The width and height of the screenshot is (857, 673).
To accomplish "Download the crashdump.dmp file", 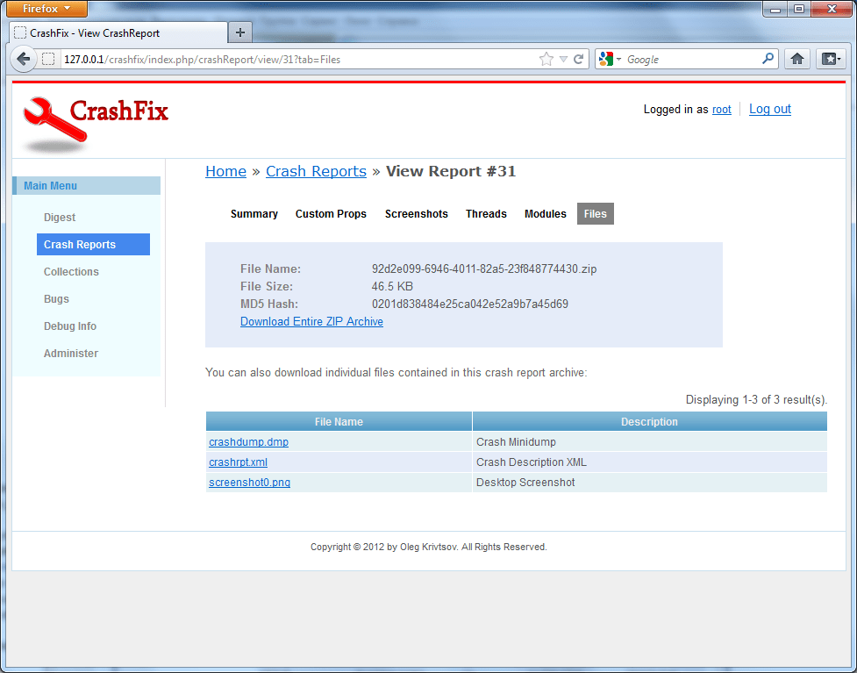I will coord(248,441).
